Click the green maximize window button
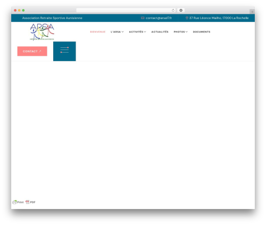The width and height of the screenshot is (266, 225). 23,10
